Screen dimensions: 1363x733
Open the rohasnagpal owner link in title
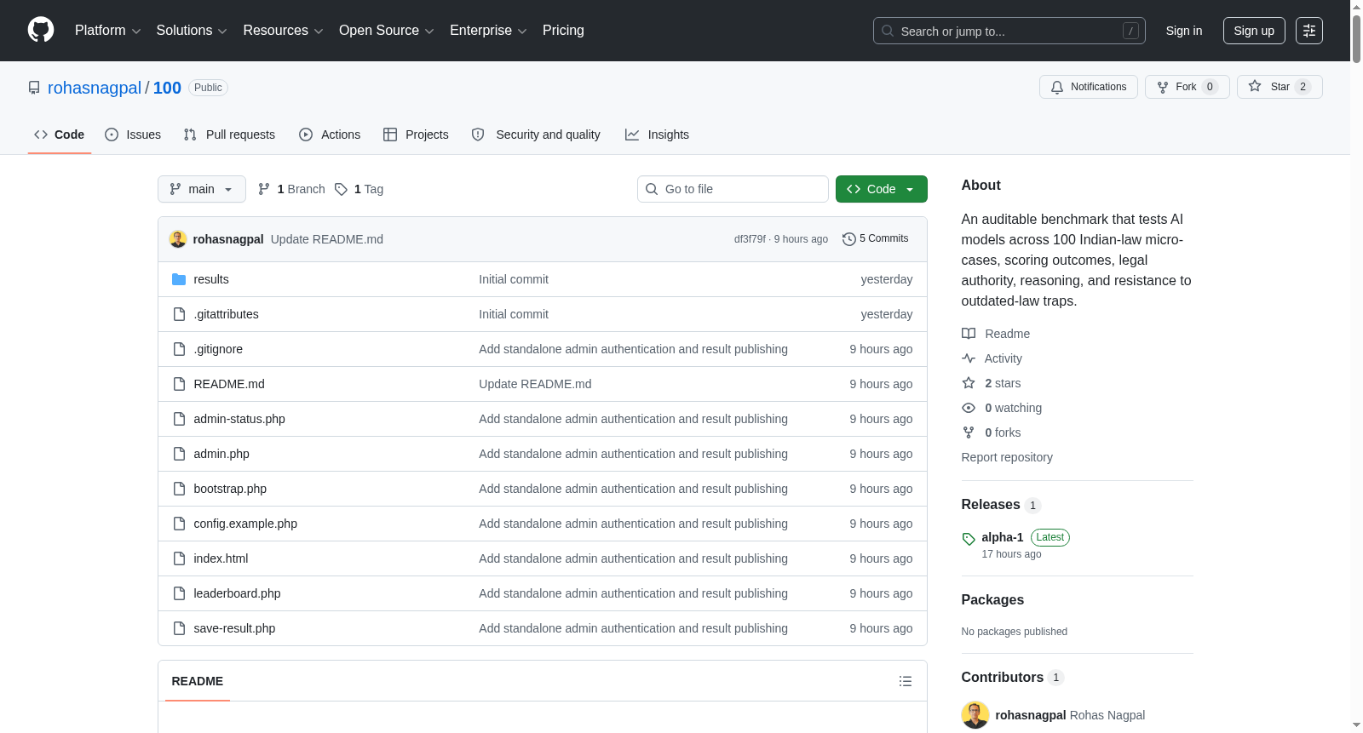[95, 88]
